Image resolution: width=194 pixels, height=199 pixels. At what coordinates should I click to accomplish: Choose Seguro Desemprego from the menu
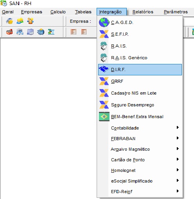point(140,105)
